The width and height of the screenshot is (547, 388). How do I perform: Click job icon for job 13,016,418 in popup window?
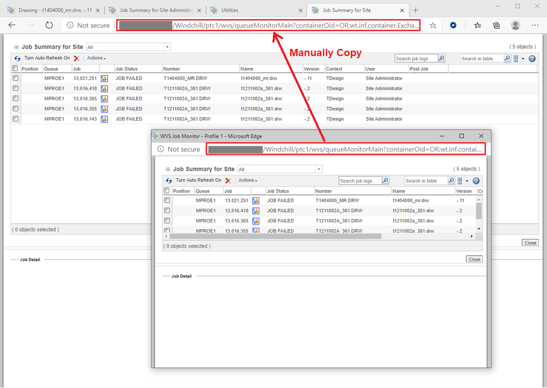(255, 210)
